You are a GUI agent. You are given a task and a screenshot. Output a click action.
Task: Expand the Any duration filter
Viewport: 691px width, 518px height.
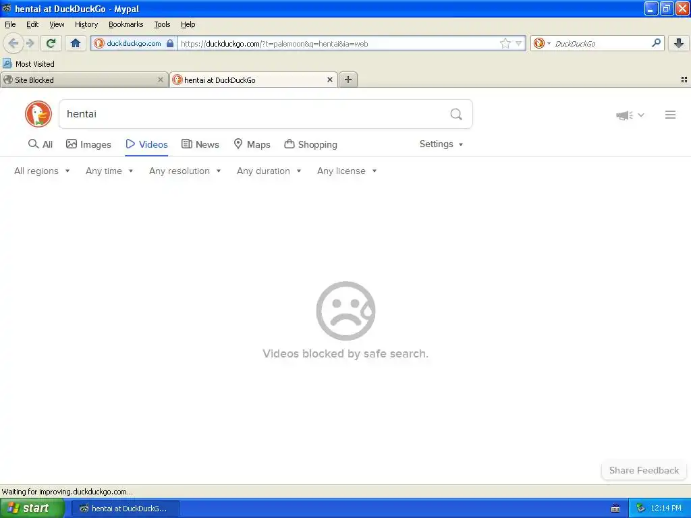coord(269,171)
